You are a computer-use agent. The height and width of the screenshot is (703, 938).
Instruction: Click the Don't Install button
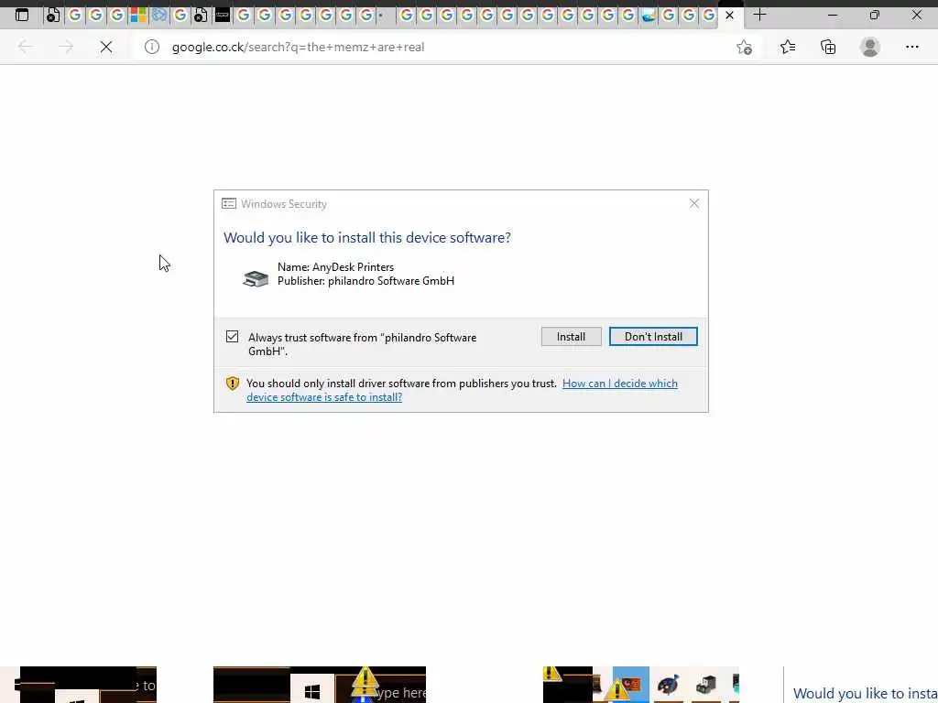[653, 337]
